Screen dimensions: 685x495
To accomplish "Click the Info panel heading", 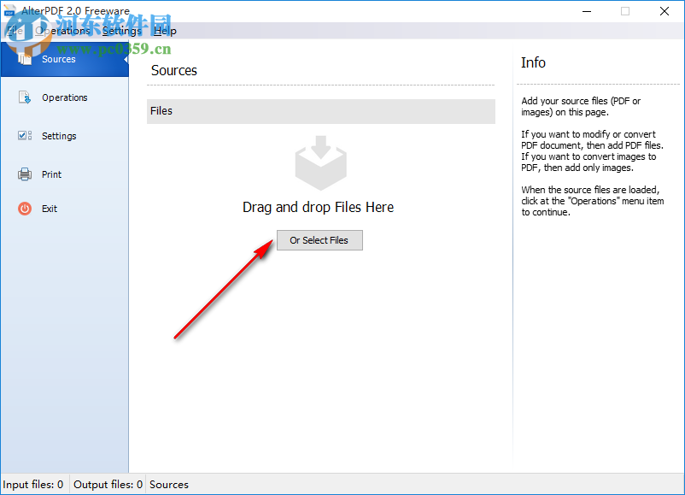I will [x=533, y=62].
